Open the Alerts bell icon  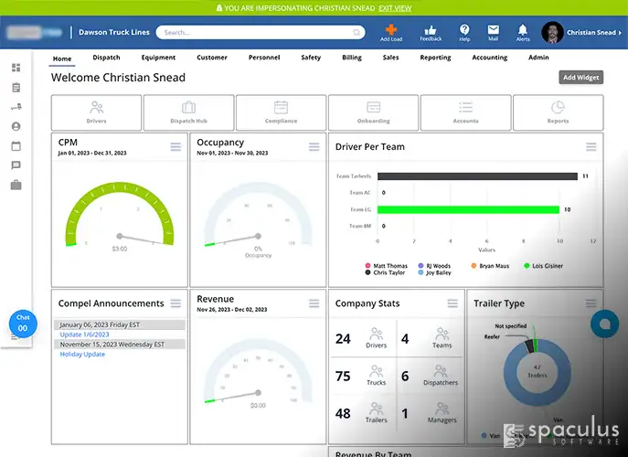click(523, 29)
